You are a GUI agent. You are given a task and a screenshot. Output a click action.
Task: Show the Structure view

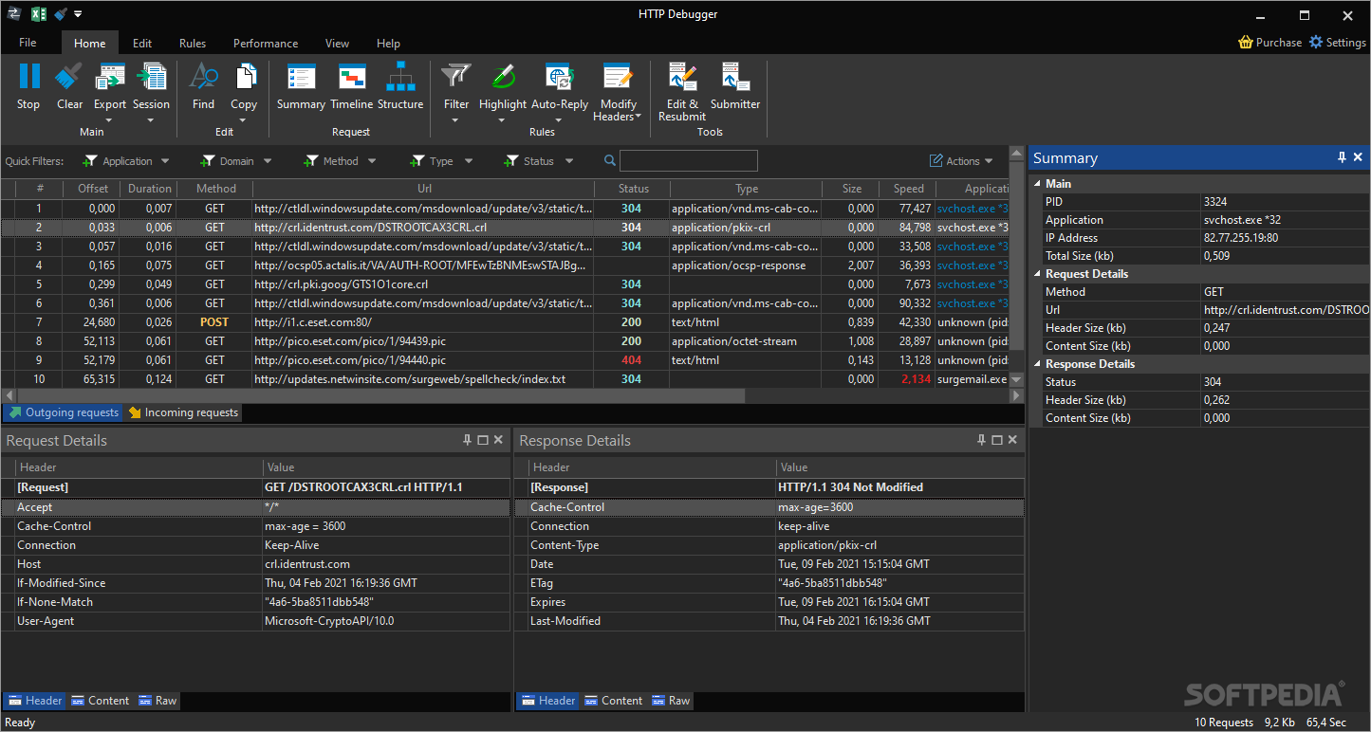[400, 87]
